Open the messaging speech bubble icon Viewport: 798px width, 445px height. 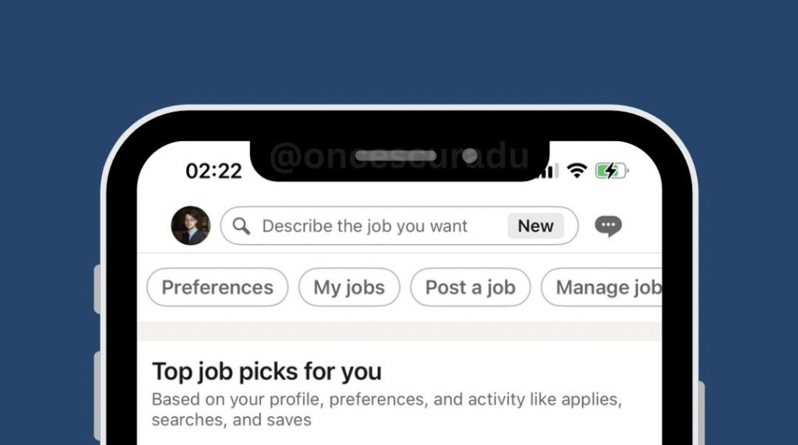click(x=608, y=226)
